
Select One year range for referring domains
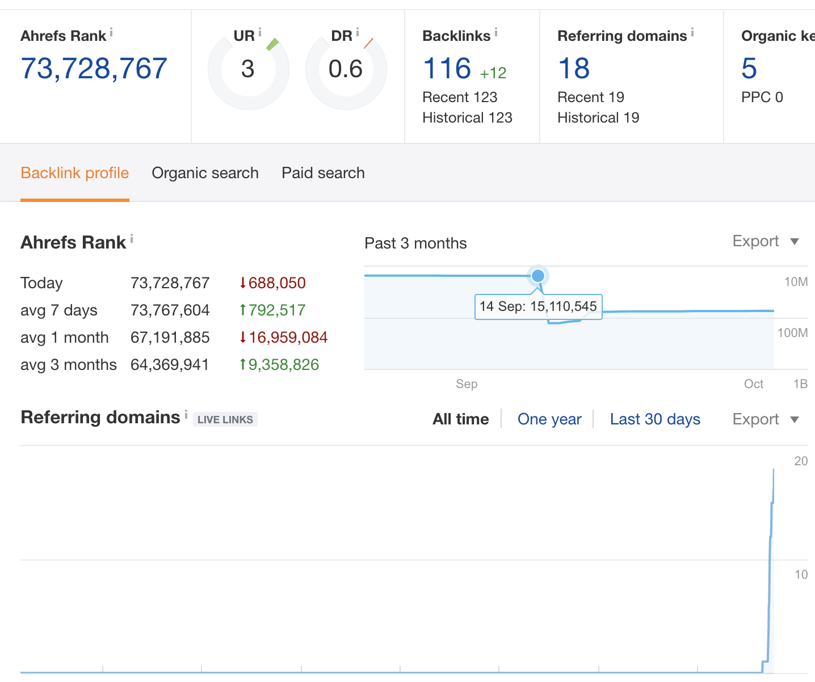point(549,419)
